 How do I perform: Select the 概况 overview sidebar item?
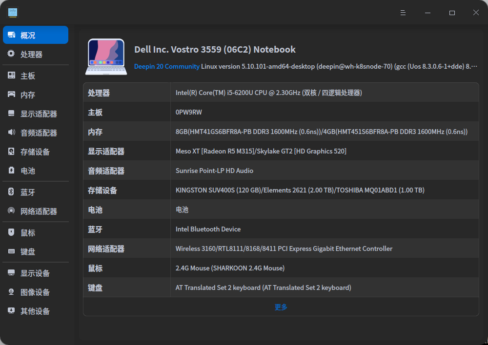tap(36, 35)
